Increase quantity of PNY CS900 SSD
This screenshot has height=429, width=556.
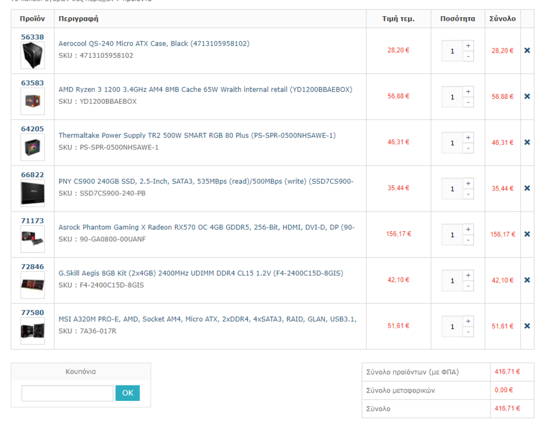click(468, 183)
